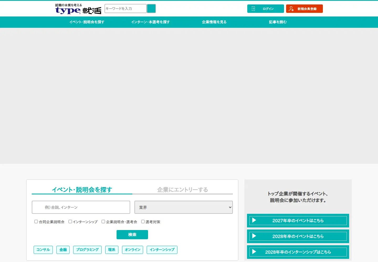
Task: Open the 業界 industry dropdown
Action: 183,207
